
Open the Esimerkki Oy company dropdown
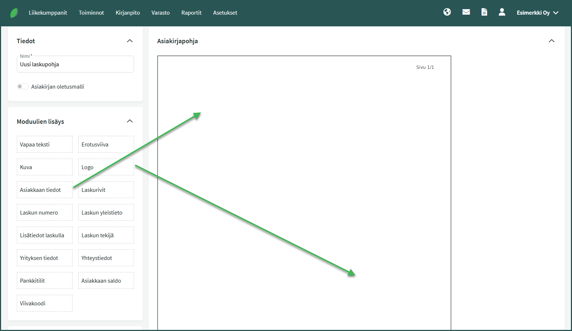click(537, 13)
